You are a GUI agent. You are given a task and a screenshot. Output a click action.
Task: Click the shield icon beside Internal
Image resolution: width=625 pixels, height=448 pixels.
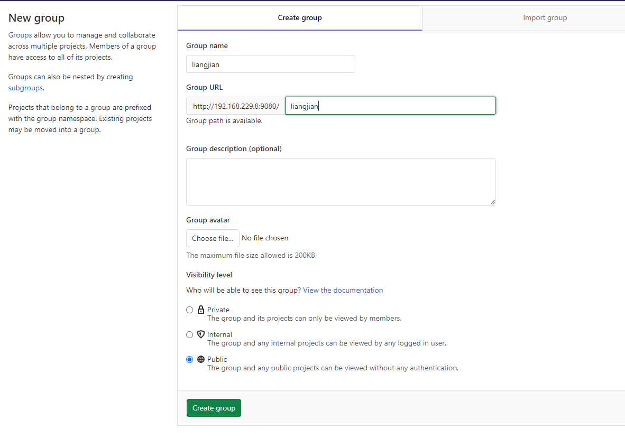[201, 334]
